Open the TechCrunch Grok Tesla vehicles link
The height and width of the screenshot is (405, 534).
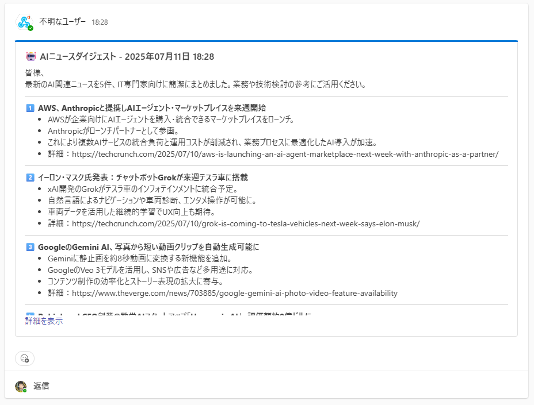tap(246, 223)
